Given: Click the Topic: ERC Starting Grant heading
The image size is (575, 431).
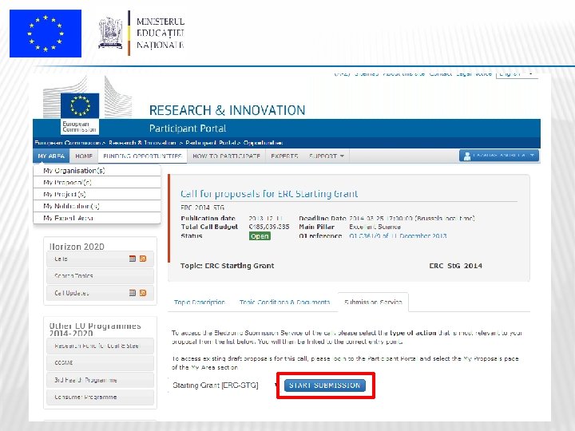Looking at the screenshot, I should (x=227, y=266).
